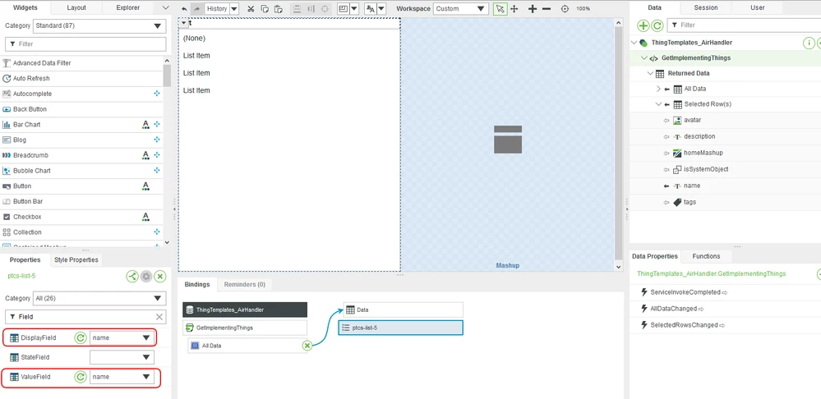Remove the All Data binding with green X
This screenshot has width=821, height=399.
coord(307,346)
